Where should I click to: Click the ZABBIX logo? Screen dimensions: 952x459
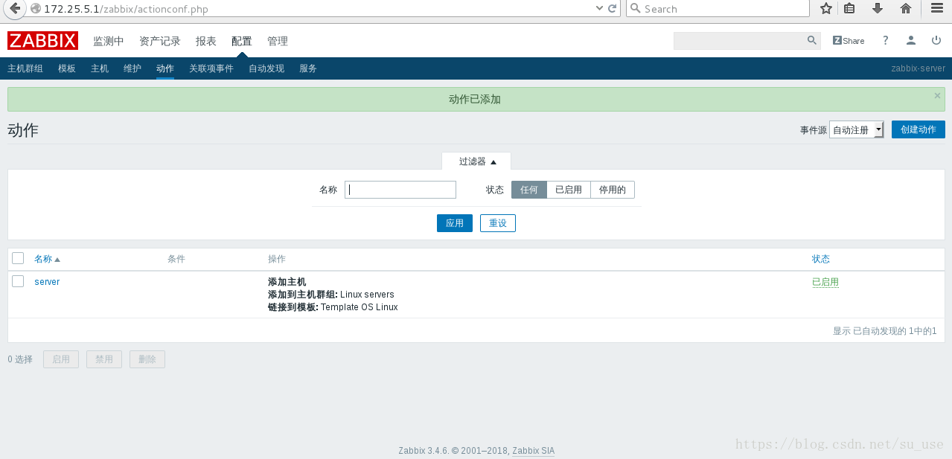tap(42, 41)
